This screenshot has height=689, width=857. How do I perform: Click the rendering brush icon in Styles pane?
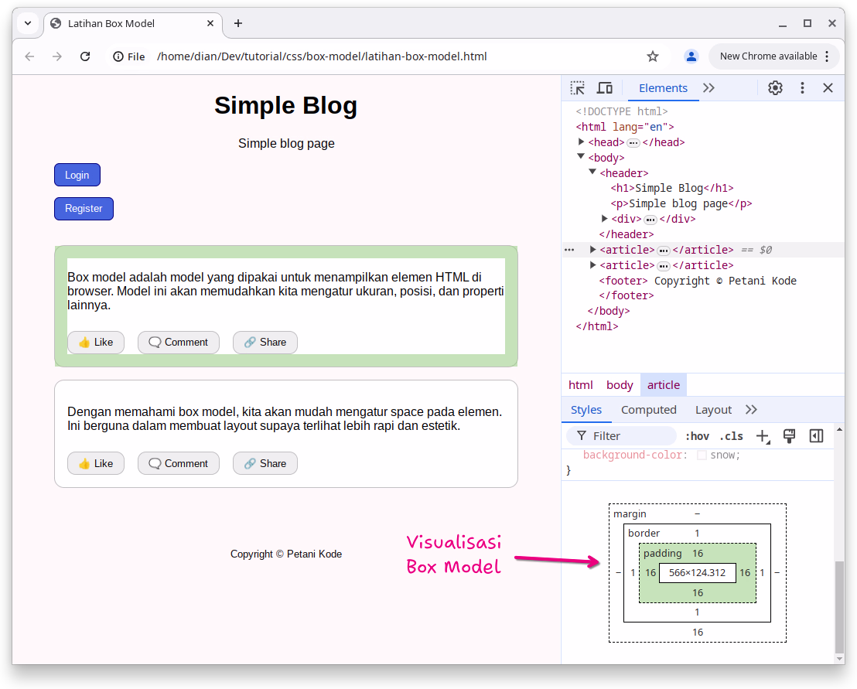(789, 435)
